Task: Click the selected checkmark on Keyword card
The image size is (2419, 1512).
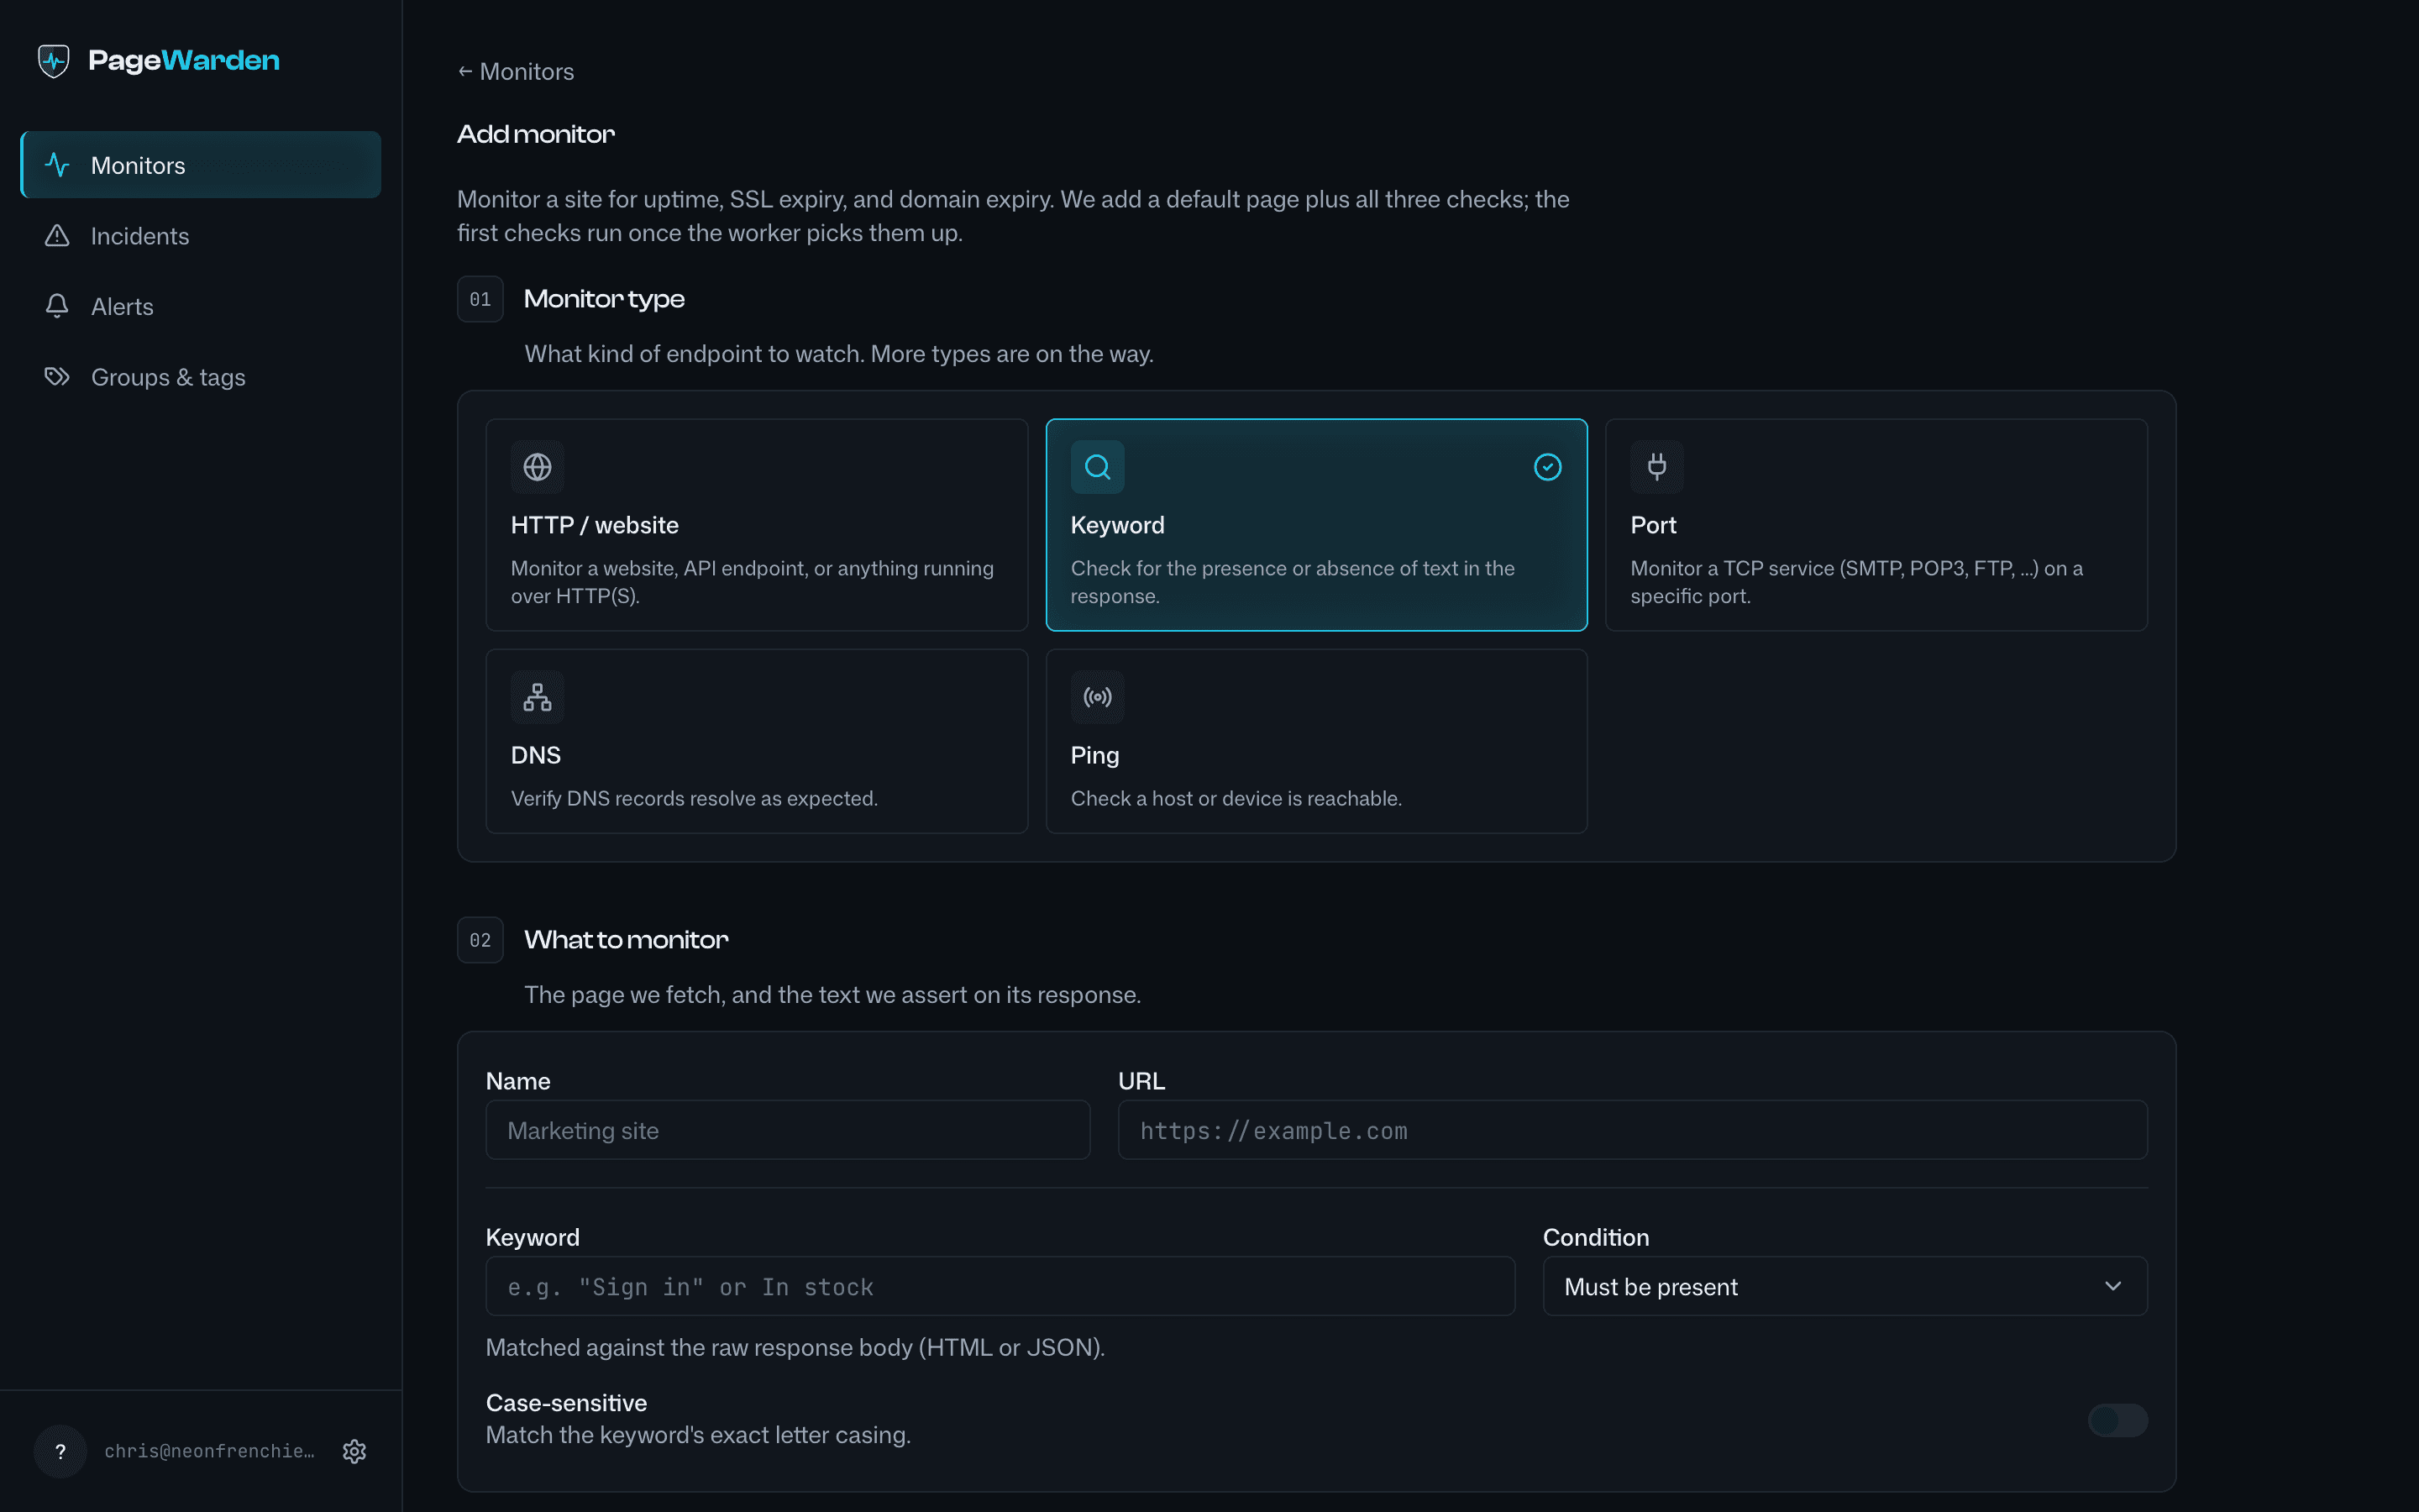Action: pos(1547,467)
